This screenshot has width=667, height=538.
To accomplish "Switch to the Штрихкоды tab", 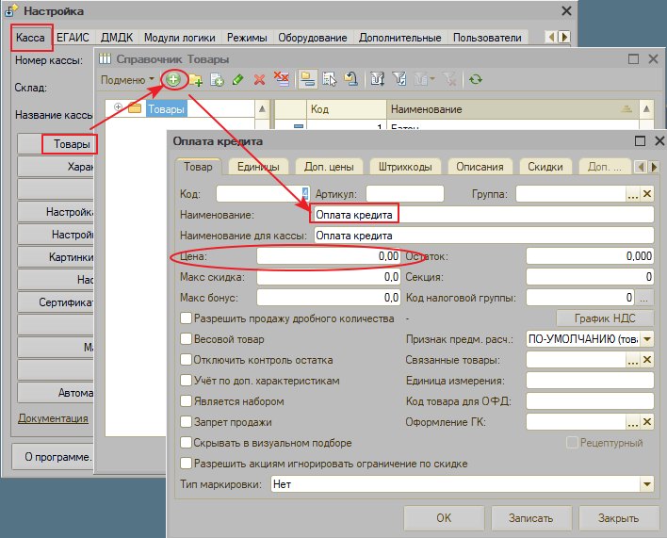I will pyautogui.click(x=405, y=167).
